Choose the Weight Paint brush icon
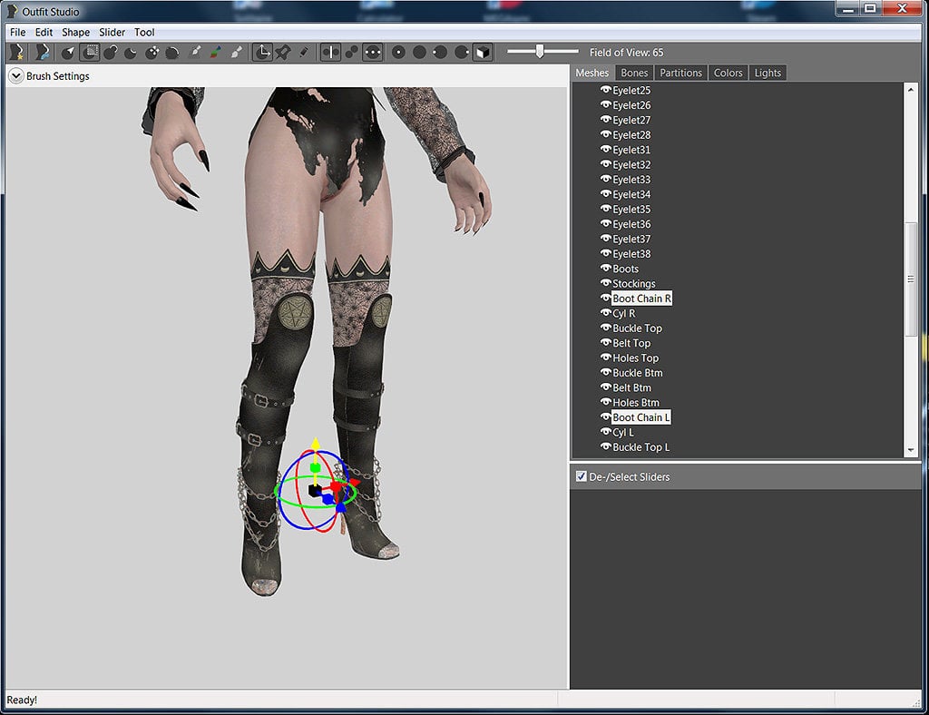Viewport: 929px width, 715px height. pyautogui.click(x=194, y=52)
